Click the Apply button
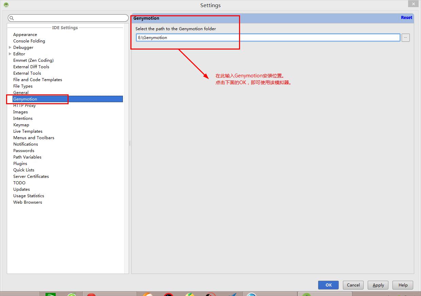 378,285
